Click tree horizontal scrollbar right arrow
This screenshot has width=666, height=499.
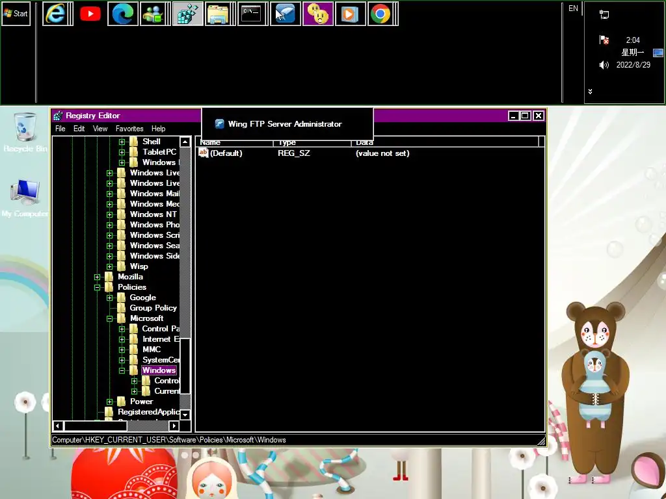174,426
